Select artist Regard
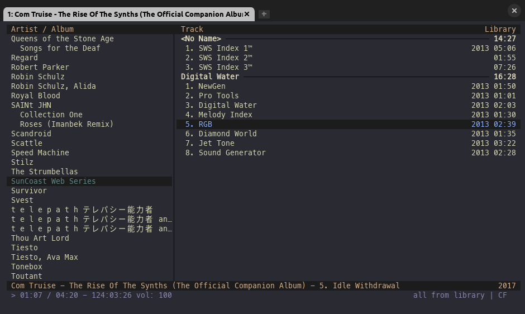525x314 pixels. pos(25,58)
